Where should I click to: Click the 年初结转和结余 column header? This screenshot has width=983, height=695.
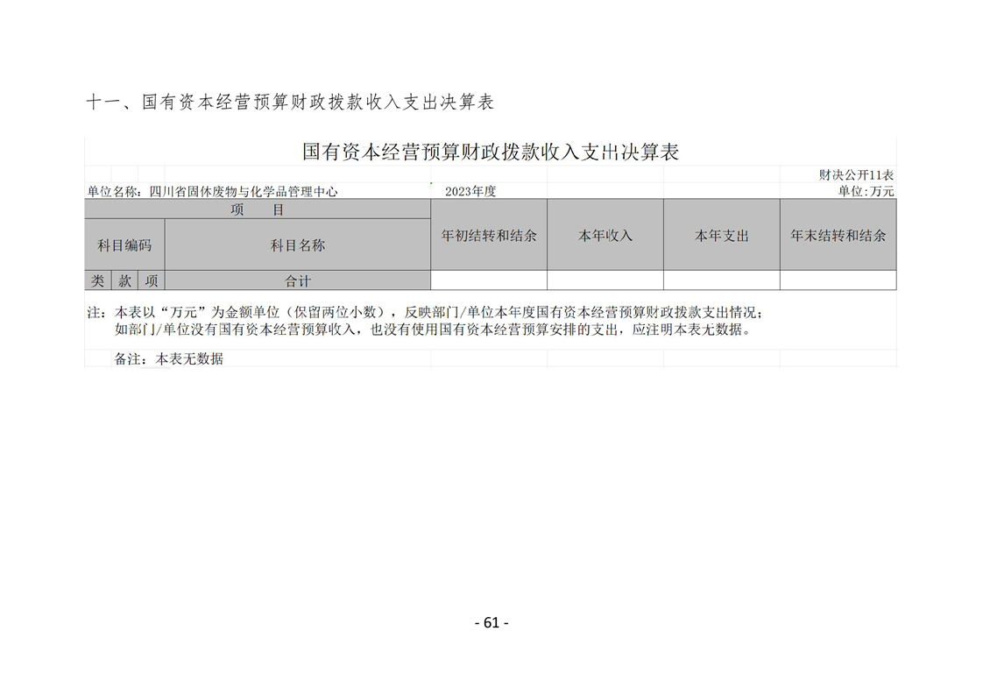[x=489, y=235]
